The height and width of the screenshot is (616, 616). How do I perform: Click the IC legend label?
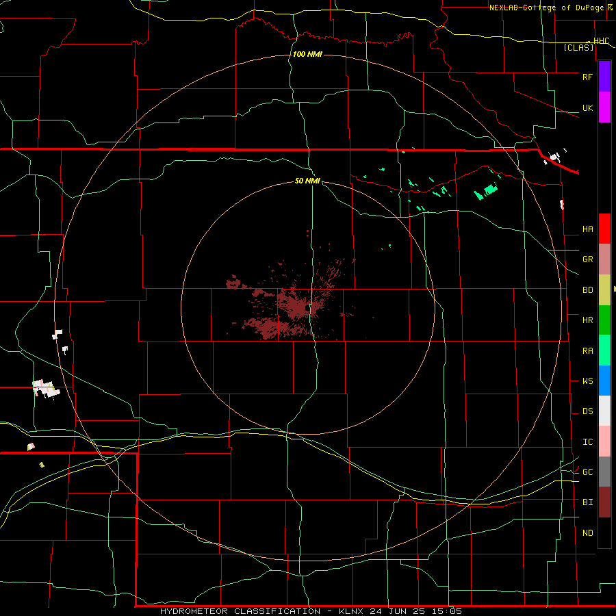[587, 442]
